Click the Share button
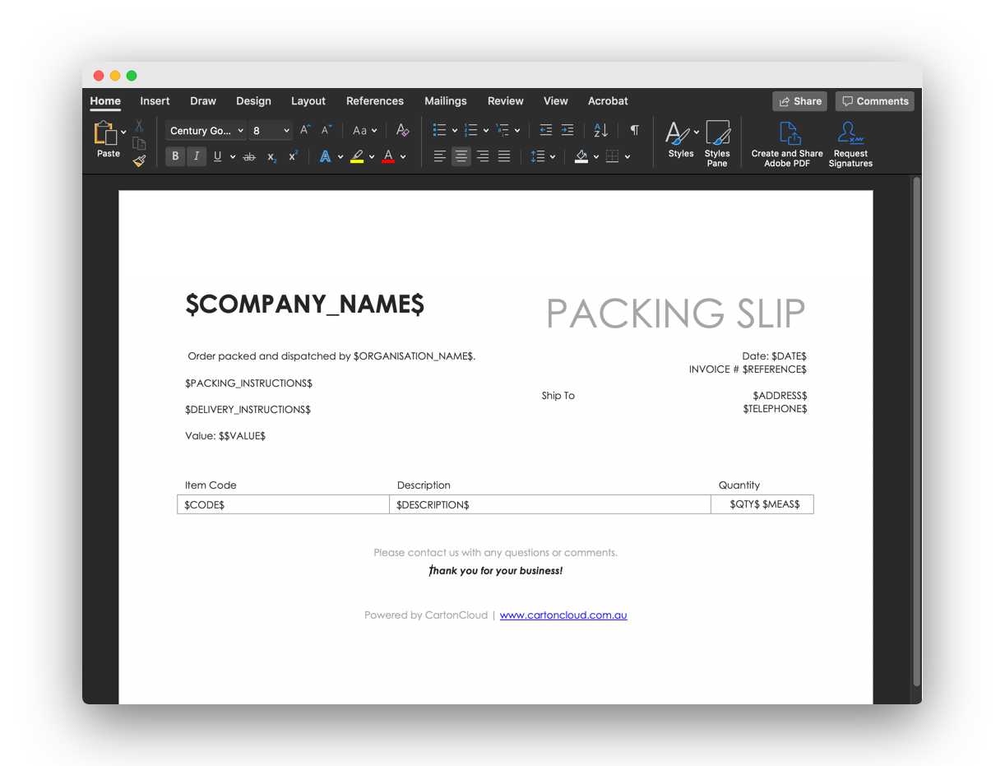This screenshot has height=766, width=1005. [x=799, y=101]
